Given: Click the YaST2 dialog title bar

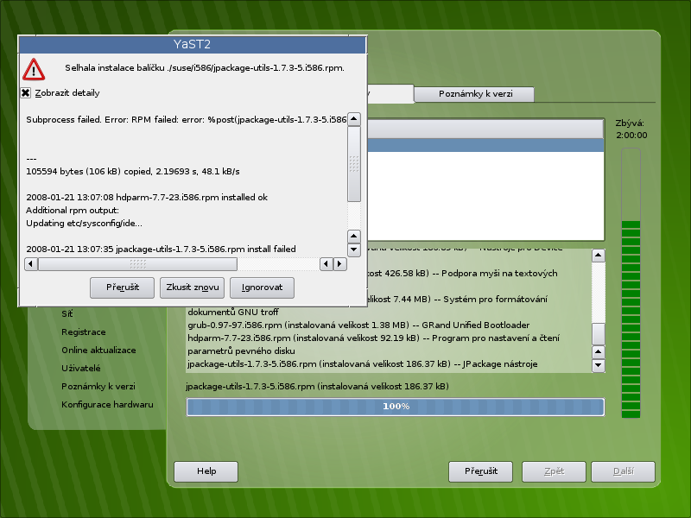Looking at the screenshot, I should pyautogui.click(x=192, y=45).
